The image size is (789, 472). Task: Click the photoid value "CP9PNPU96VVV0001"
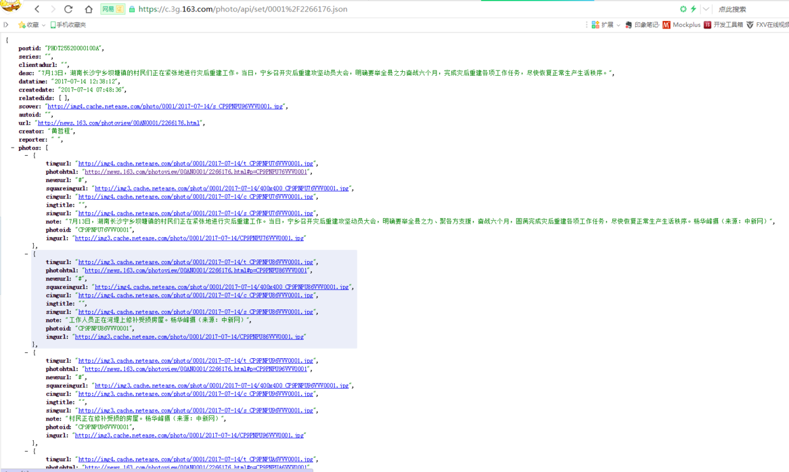tap(103, 427)
